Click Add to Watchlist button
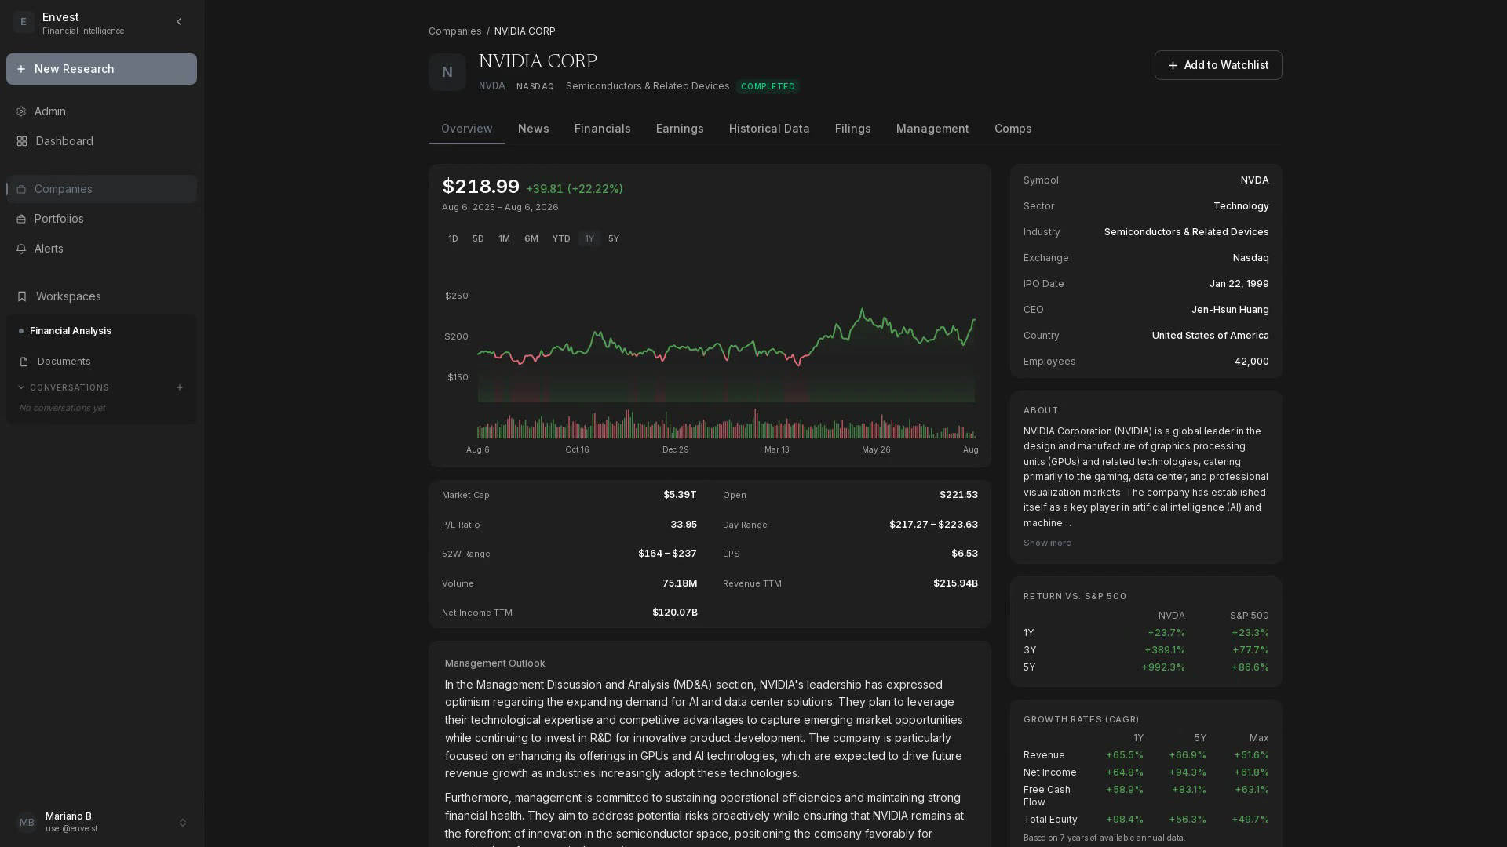The height and width of the screenshot is (847, 1507). click(1218, 65)
